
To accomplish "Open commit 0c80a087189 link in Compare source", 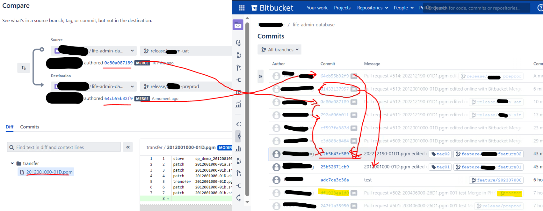I will (119, 63).
